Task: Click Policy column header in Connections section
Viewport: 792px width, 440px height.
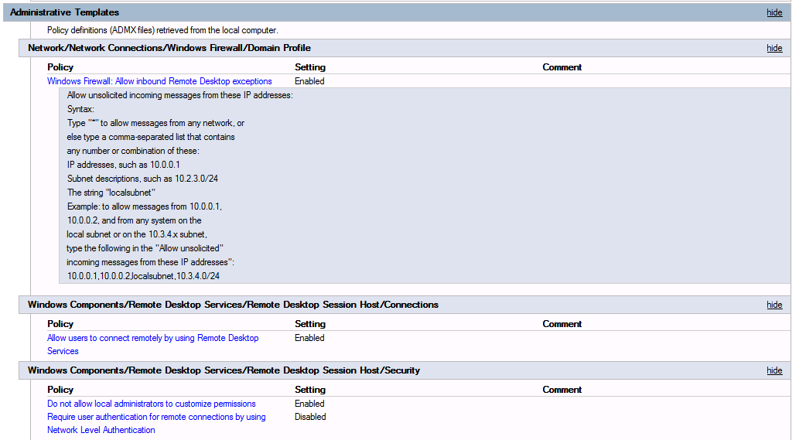Action: coord(60,324)
